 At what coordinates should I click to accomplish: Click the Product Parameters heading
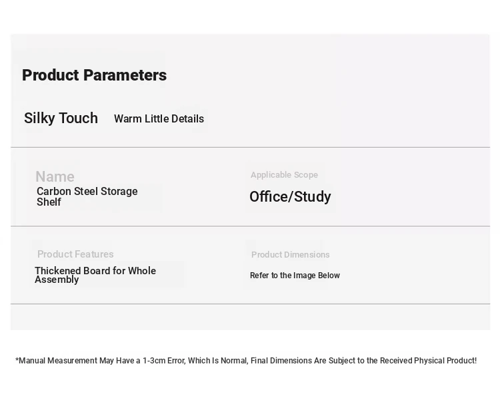[94, 75]
